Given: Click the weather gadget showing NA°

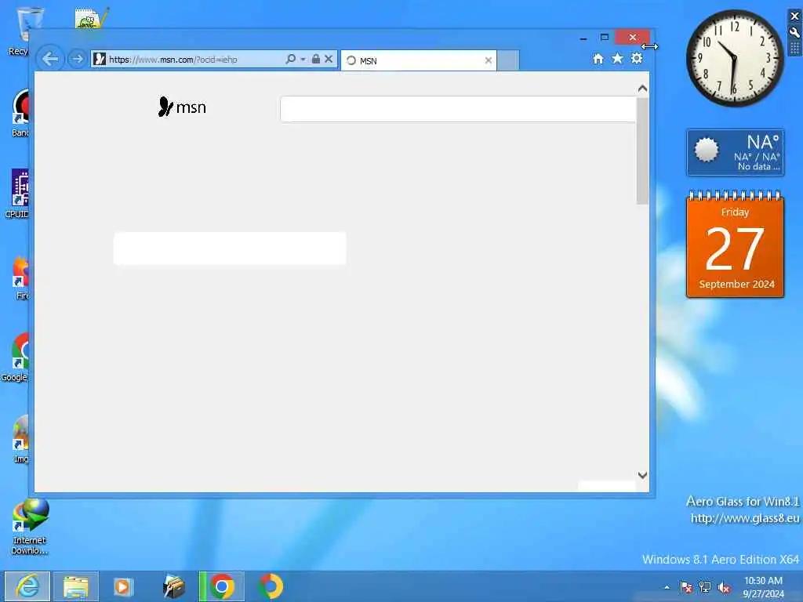Looking at the screenshot, I should pos(735,153).
